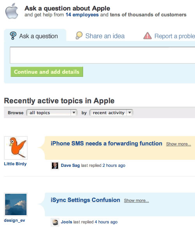Open design_ev's cloud avatar image
The width and height of the screenshot is (195, 230).
click(16, 204)
